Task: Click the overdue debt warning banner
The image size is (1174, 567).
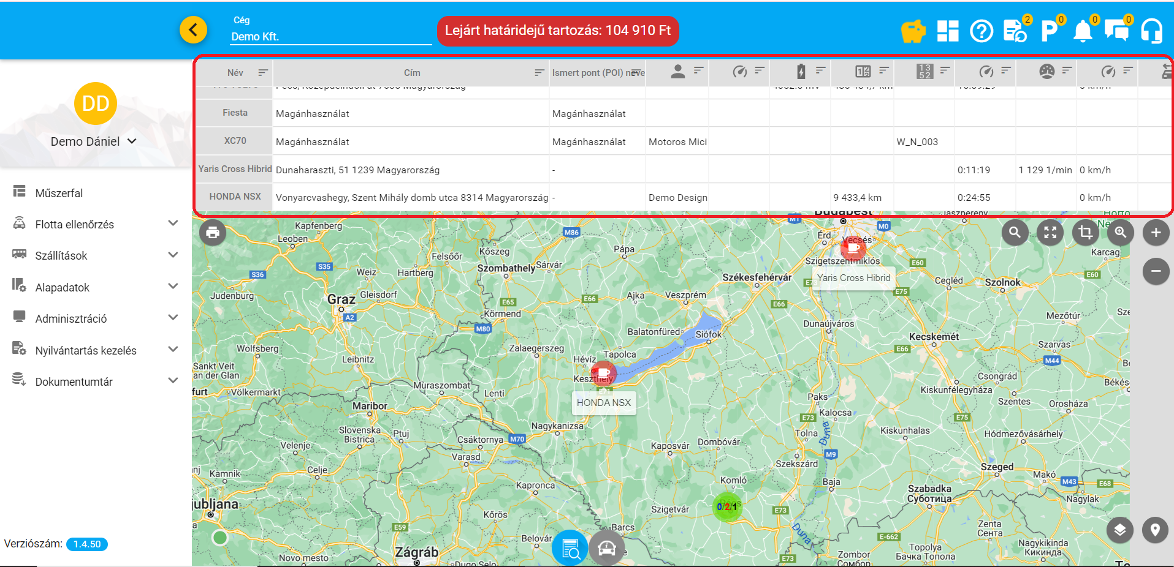Action: point(557,31)
